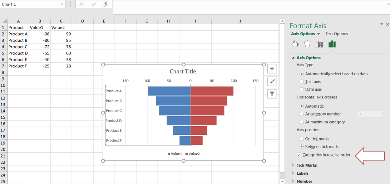This screenshot has width=390, height=184.
Task: Click the blue Value1 legend swatch
Action: click(169, 154)
